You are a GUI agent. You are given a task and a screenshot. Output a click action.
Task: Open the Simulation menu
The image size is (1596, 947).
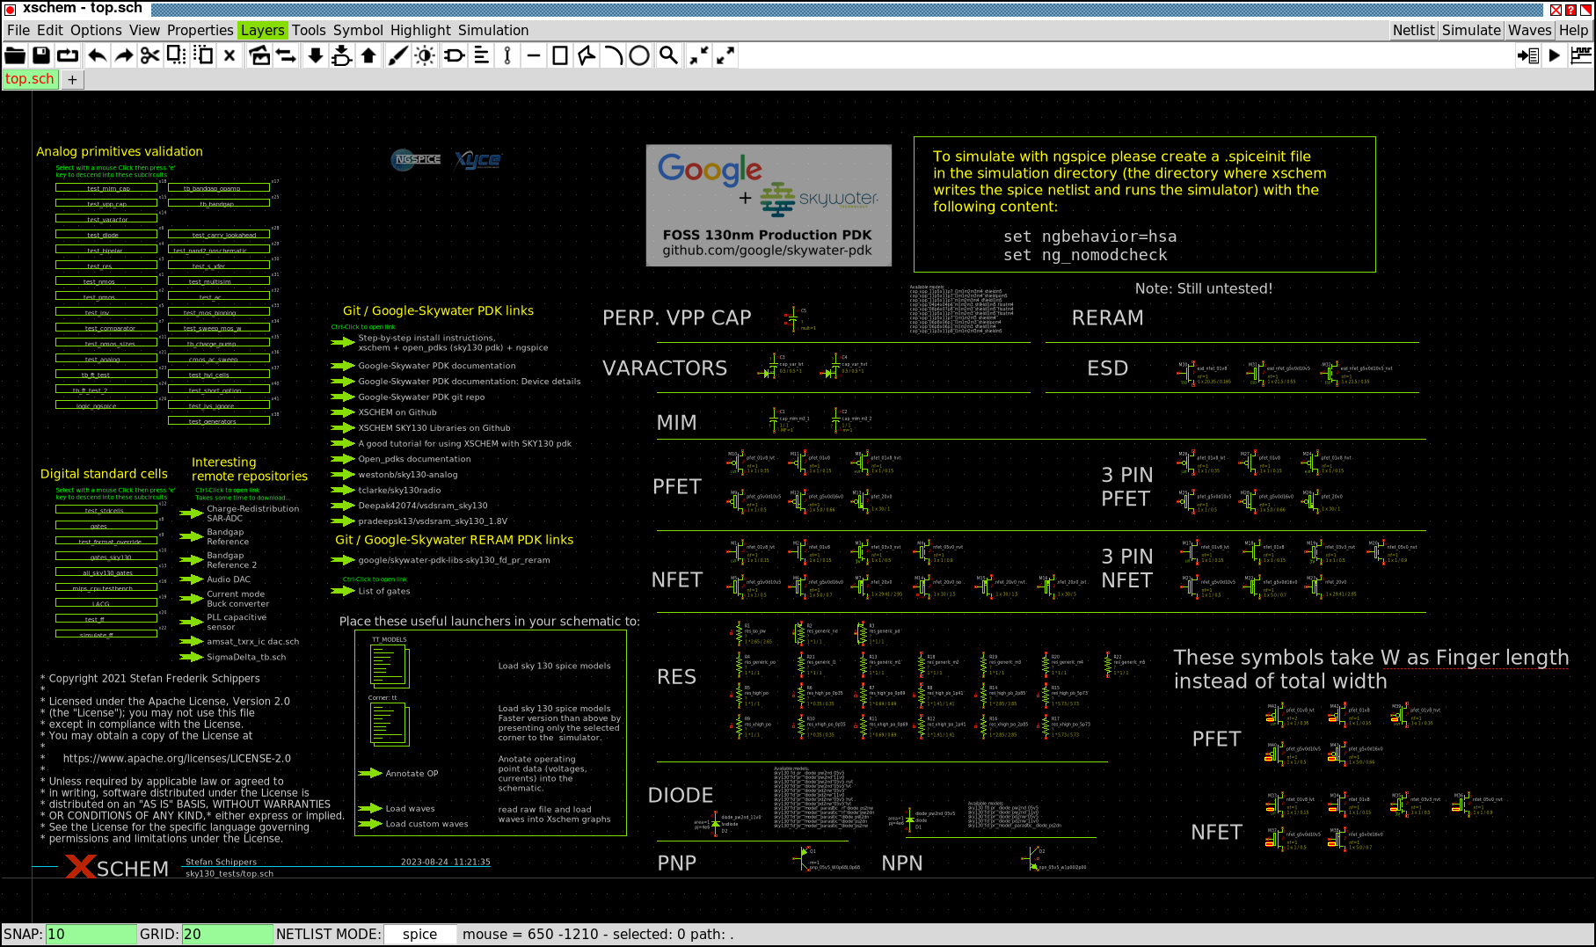[493, 30]
